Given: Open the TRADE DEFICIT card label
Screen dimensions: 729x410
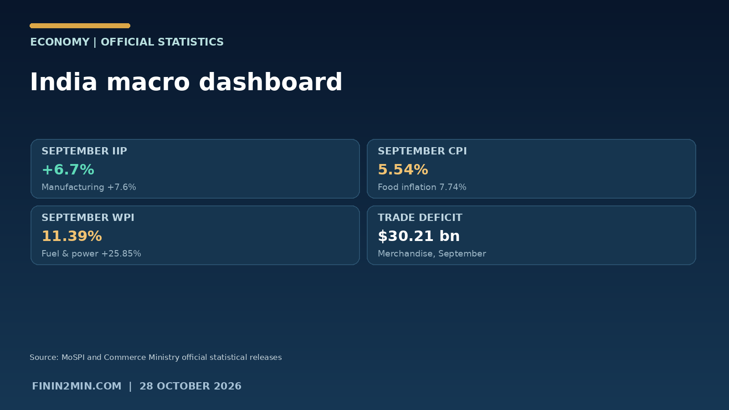Looking at the screenshot, I should 420,218.
